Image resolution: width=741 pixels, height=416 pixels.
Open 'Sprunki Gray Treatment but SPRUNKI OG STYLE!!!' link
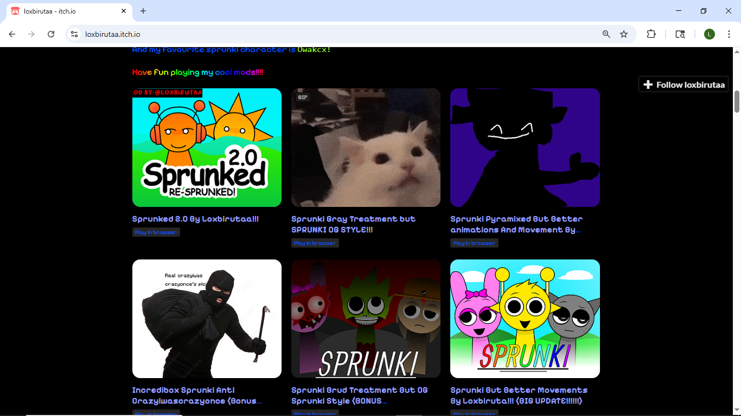point(353,225)
